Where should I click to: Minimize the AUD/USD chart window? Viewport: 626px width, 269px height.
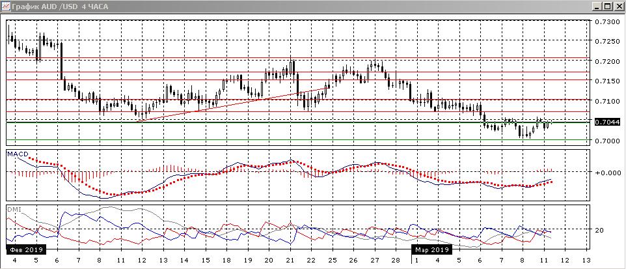pos(598,6)
